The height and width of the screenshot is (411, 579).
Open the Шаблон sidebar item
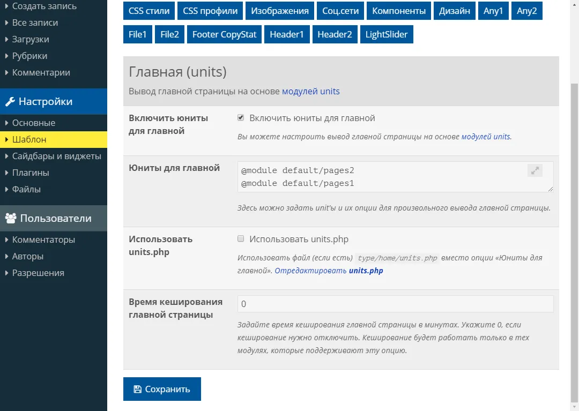[29, 139]
